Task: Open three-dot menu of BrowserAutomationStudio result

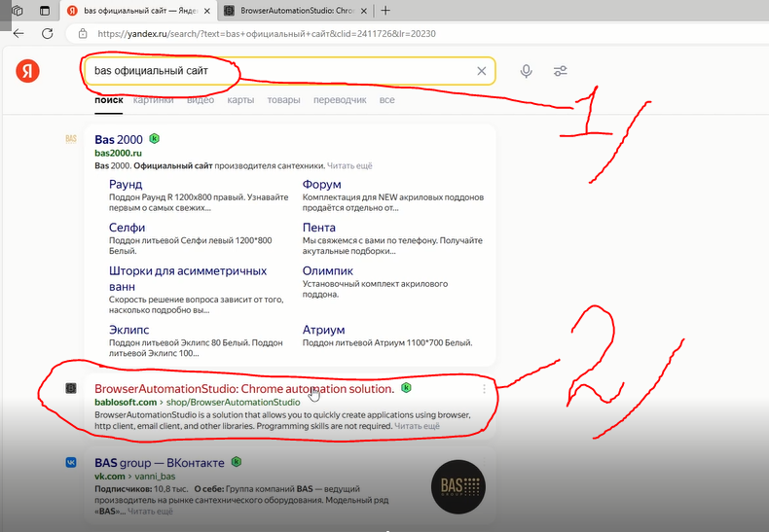Action: pos(484,388)
